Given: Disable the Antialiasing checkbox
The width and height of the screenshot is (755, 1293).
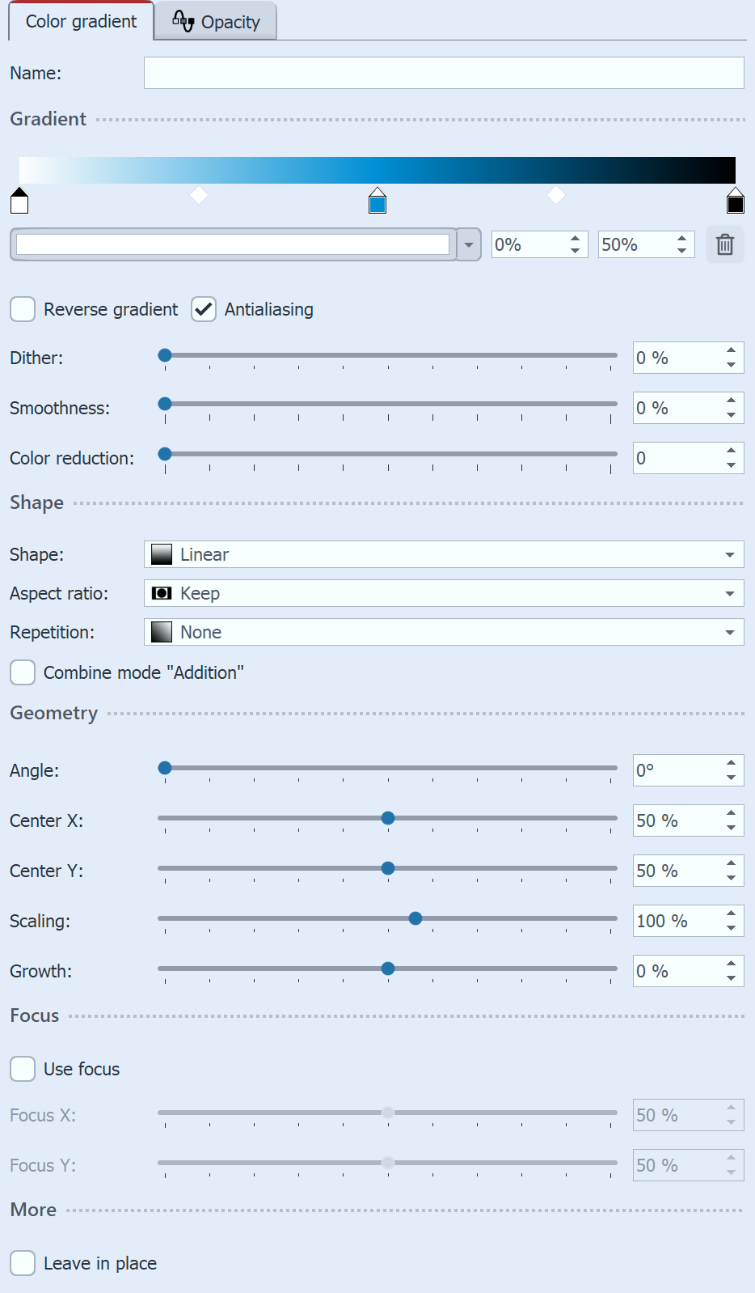Looking at the screenshot, I should point(203,309).
